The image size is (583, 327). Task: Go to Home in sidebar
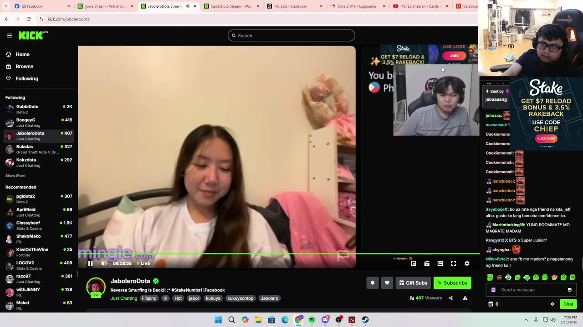pos(17,54)
